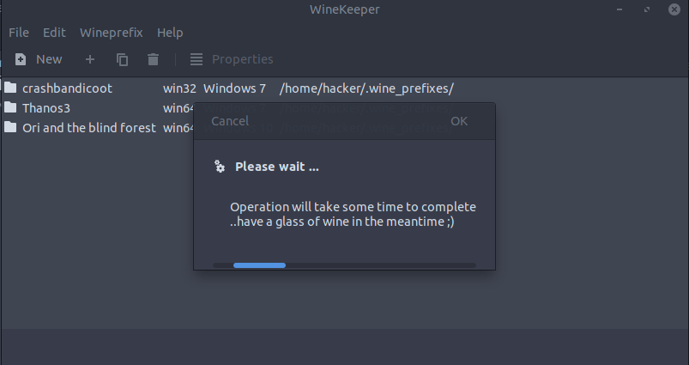
Task: Click the /home/hacker/.wine_prefixes/ path cell
Action: pos(366,88)
